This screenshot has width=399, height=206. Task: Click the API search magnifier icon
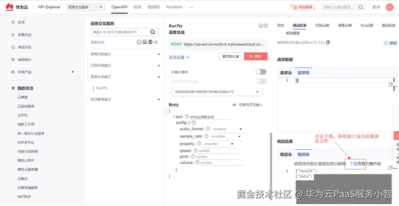152,32
